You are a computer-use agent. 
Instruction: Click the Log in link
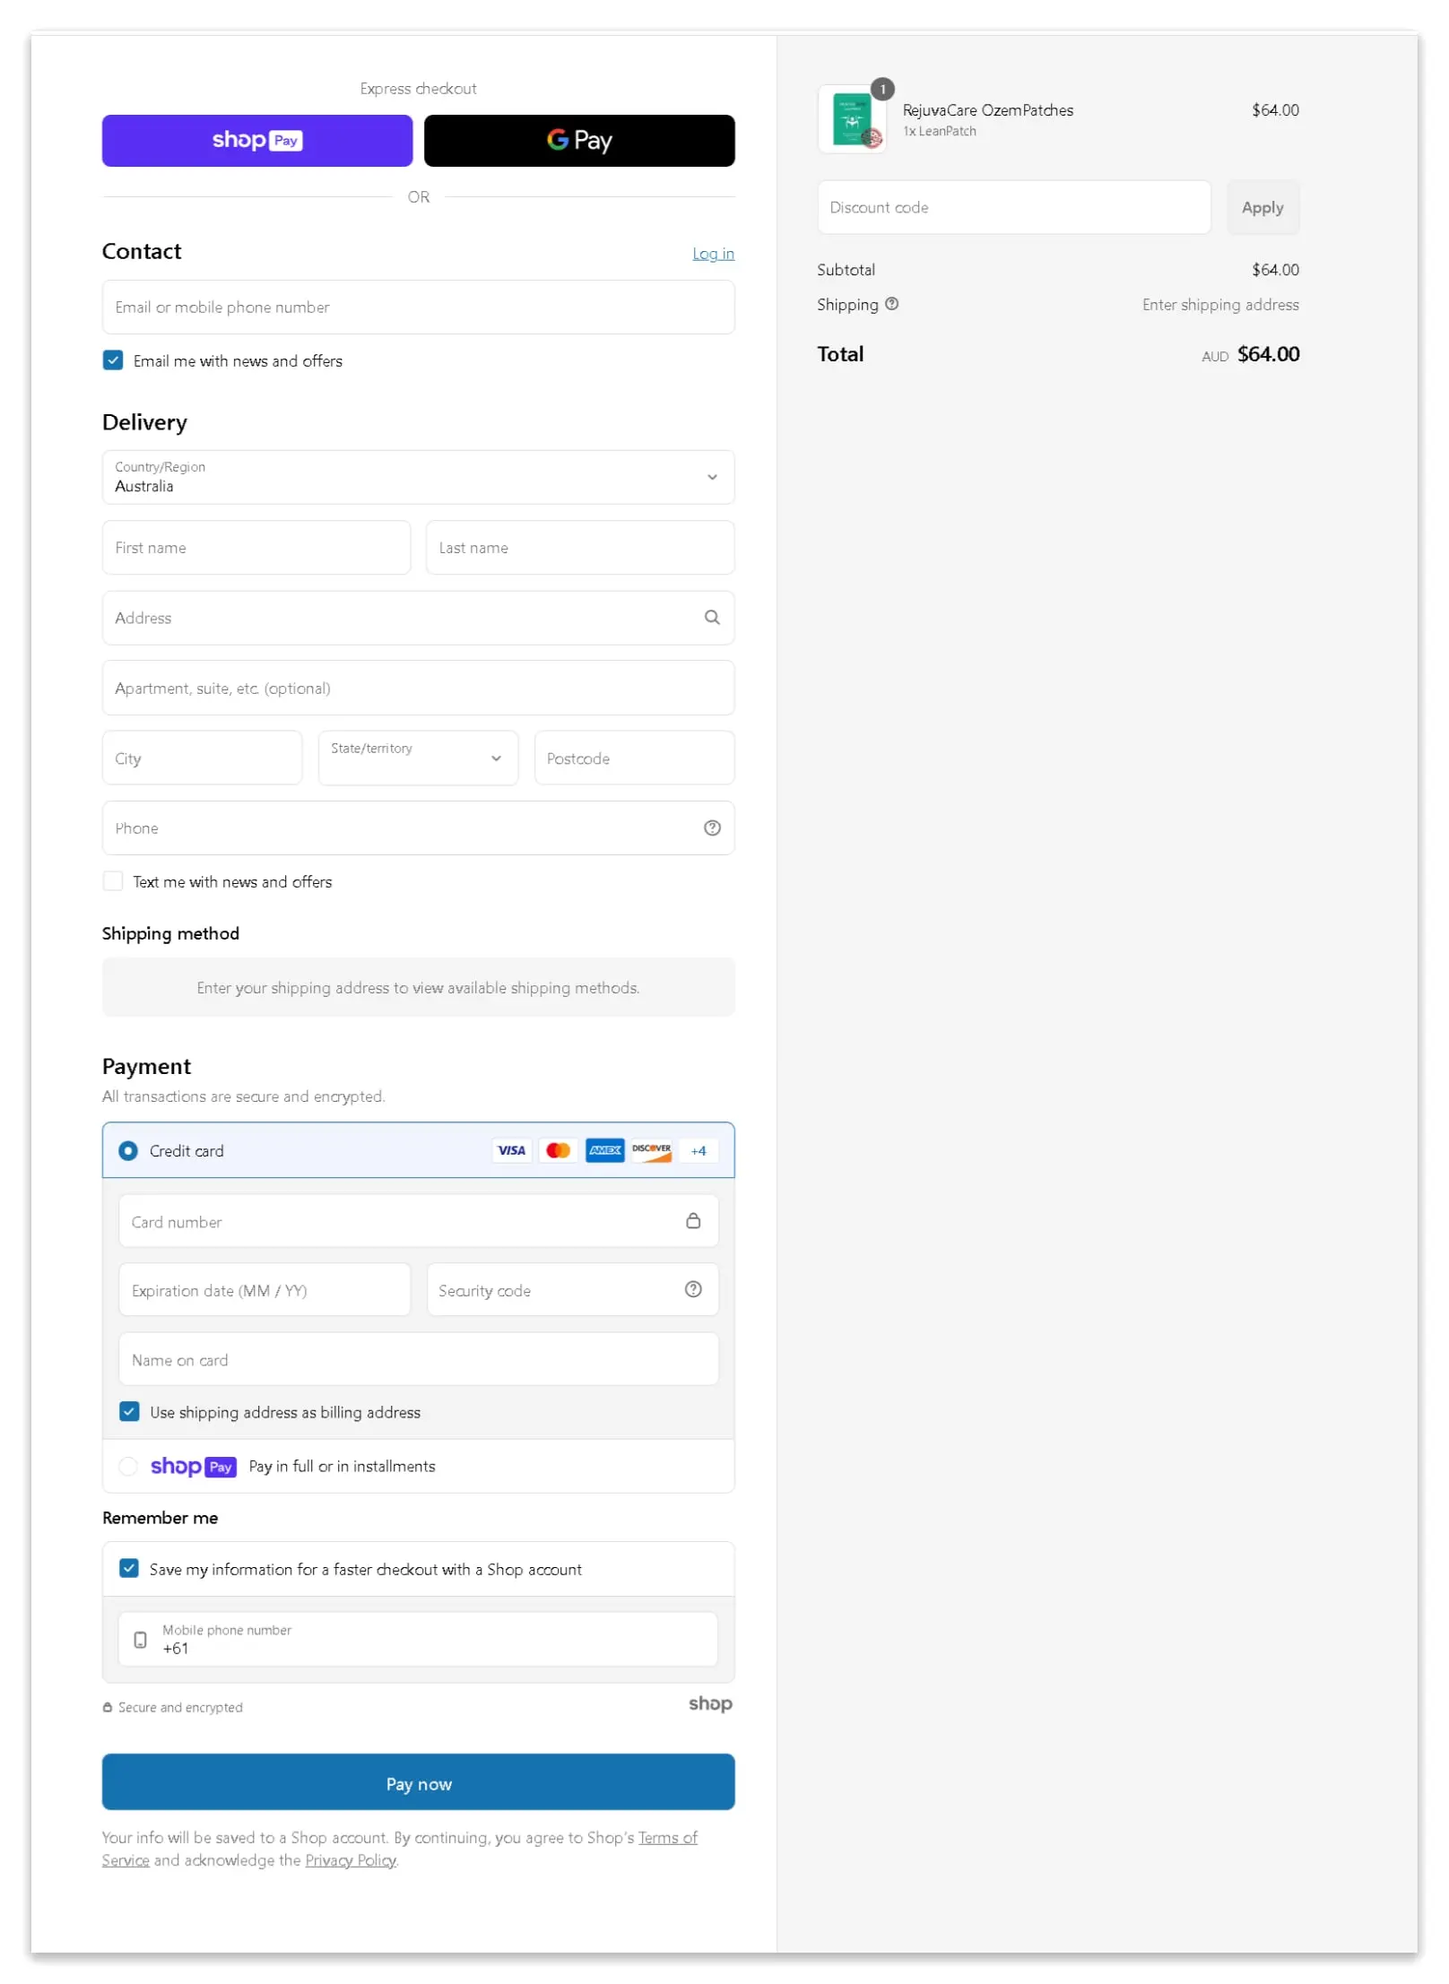pos(712,254)
